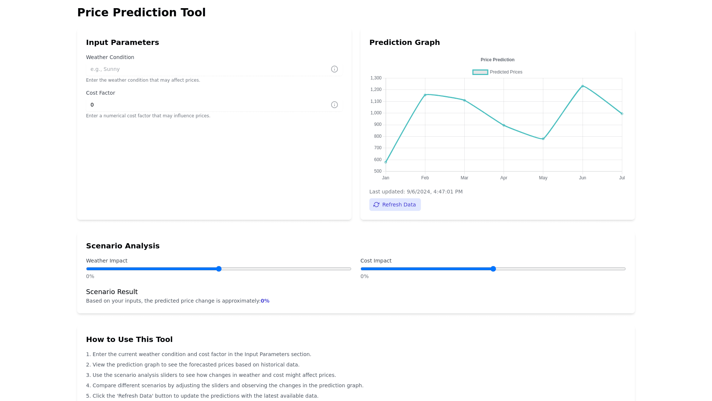Click the Weather Condition info icon

[x=334, y=69]
